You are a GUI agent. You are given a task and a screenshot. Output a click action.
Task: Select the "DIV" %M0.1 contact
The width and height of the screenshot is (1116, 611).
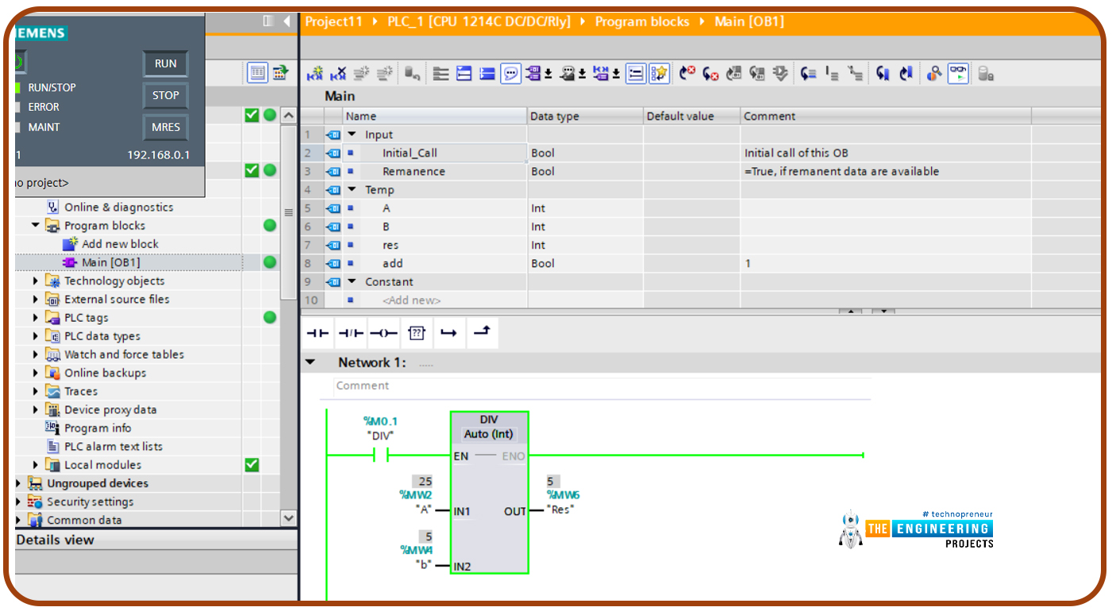coord(380,455)
